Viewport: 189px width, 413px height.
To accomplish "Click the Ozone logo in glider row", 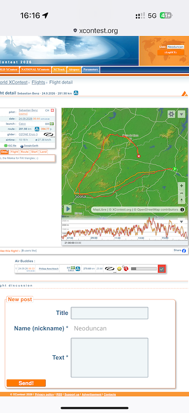I will click(x=48, y=134).
